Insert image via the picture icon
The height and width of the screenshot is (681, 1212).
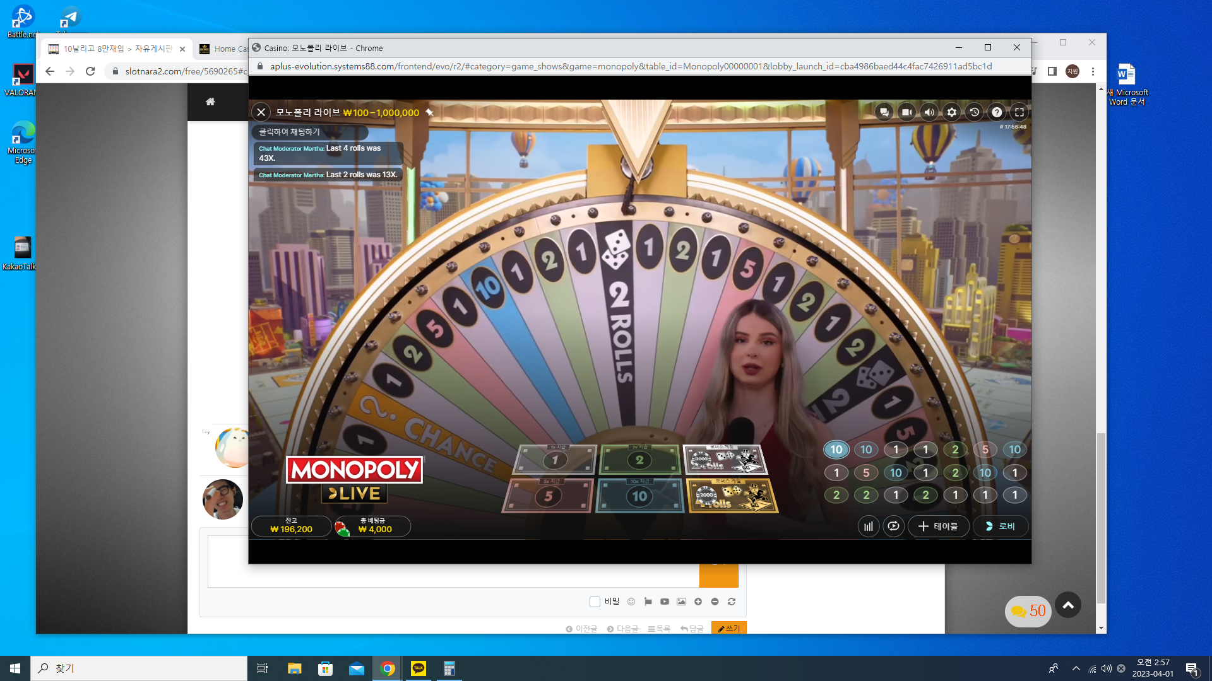681,602
